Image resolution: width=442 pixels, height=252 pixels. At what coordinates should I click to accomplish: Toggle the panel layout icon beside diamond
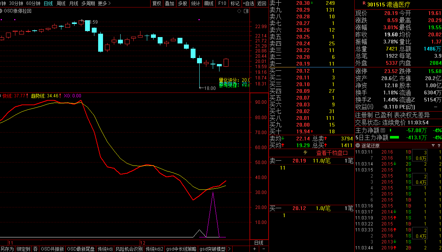point(246,11)
